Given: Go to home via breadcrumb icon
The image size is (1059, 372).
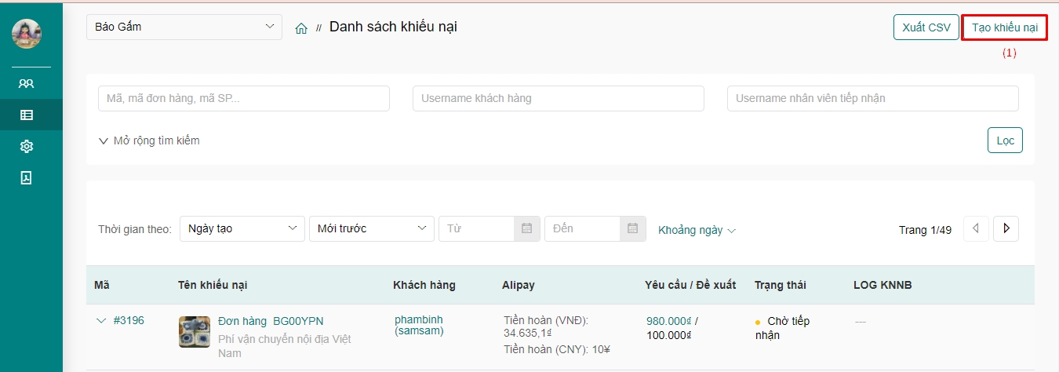Looking at the screenshot, I should tap(301, 28).
